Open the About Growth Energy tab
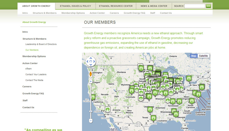The image size is (229, 131). 36,6
